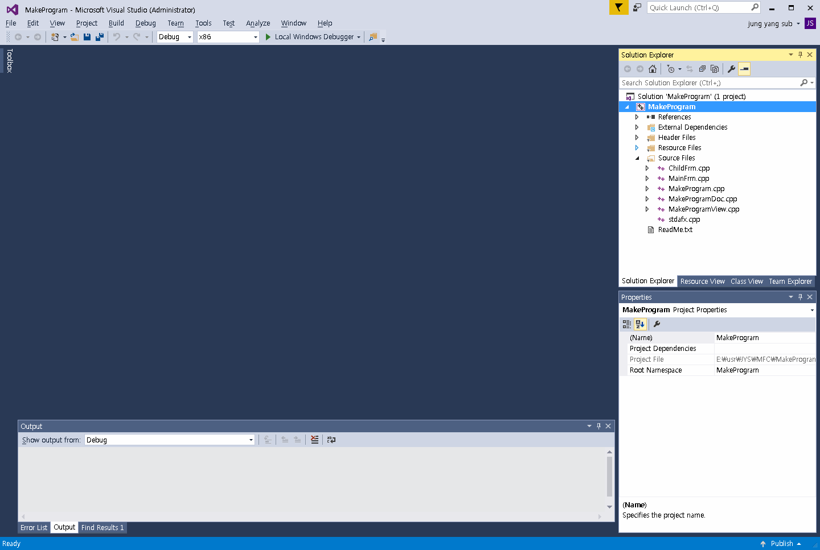Screen dimensions: 820x550
Task: Open Properties wrench in Solution Explorer toolbar
Action: [732, 69]
